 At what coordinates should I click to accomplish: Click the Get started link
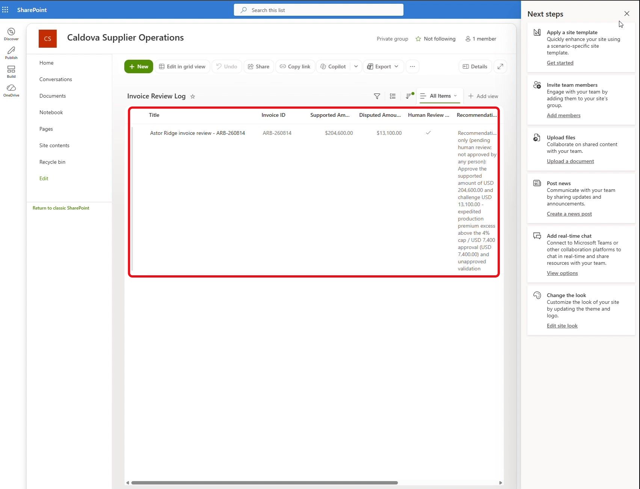tap(560, 63)
